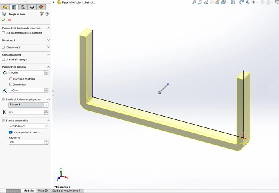The image size is (279, 193).
Task: Expand the Direzione 1 section
Action: tap(48, 40)
